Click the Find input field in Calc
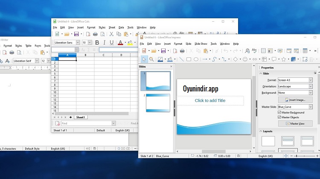This screenshot has width=320, height=179. [x=87, y=123]
